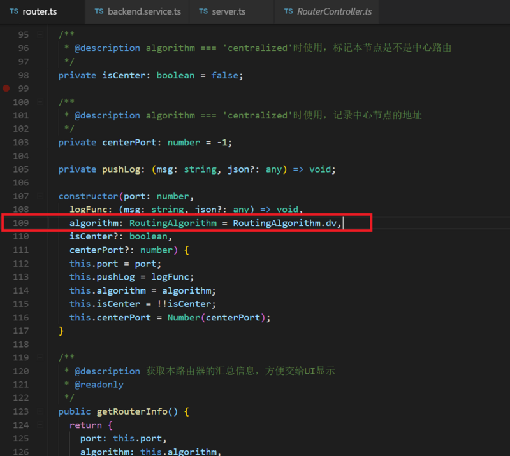Screen dimensions: 510x456
Task: Click the 'false' value on line 98
Action: (225, 75)
